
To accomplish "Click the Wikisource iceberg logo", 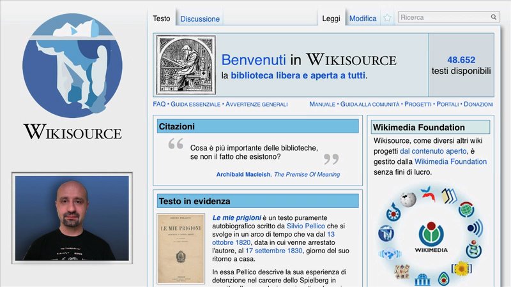I will tap(72, 66).
